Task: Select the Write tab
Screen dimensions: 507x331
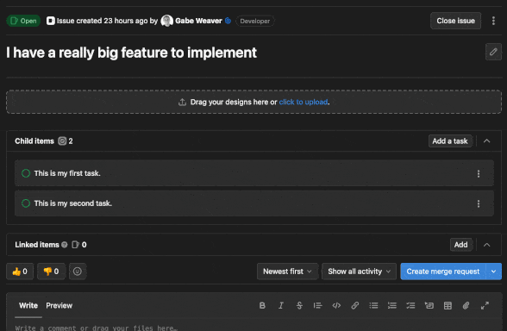Action: [28, 305]
